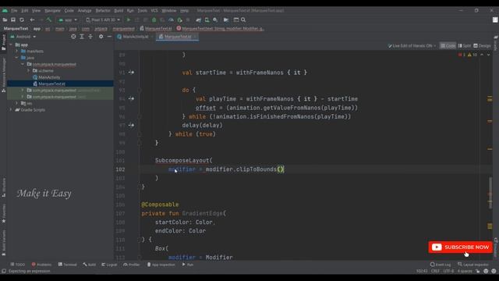Open App Inspection tool window

point(161,265)
